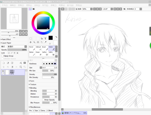Open the layer blend mode dropdown
Image resolution: width=151 pixels, height=115 pixels.
coord(26,47)
